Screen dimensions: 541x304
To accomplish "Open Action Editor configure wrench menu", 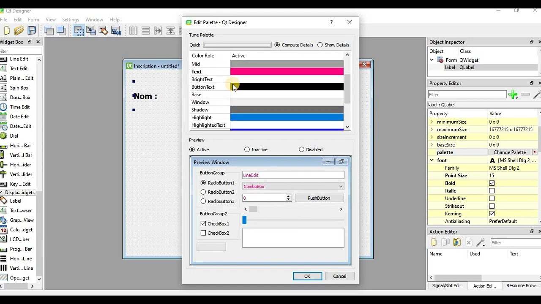I will [481, 242].
